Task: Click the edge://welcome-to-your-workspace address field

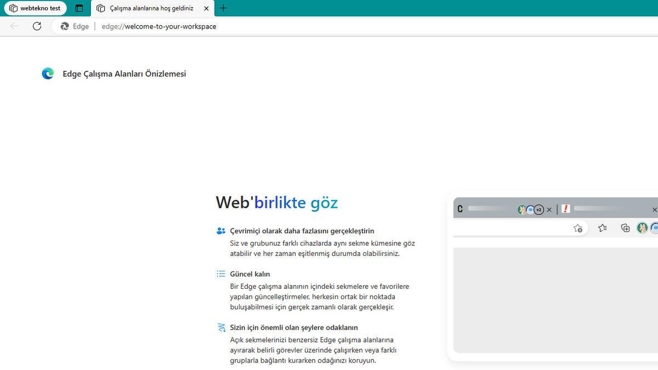Action: 159,26
